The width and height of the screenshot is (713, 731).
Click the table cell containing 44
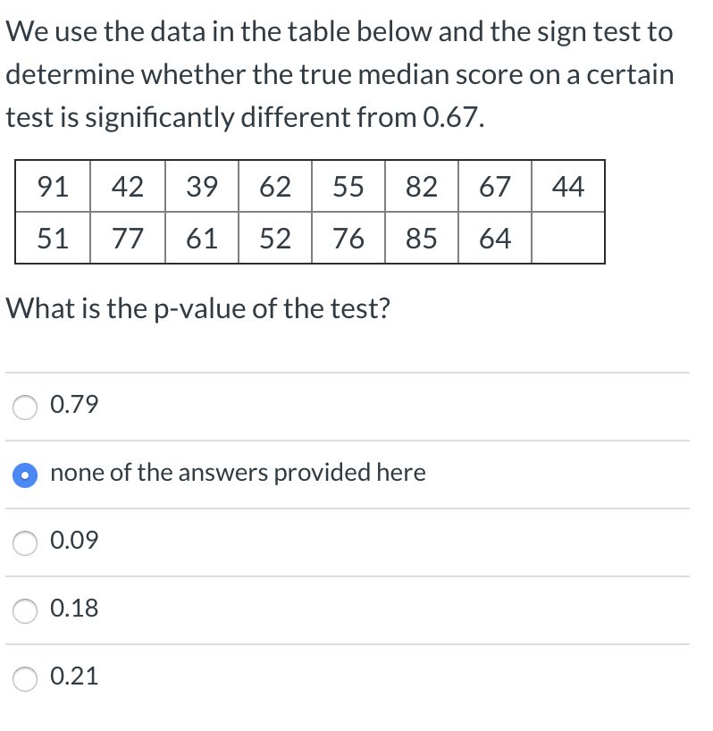click(x=568, y=187)
